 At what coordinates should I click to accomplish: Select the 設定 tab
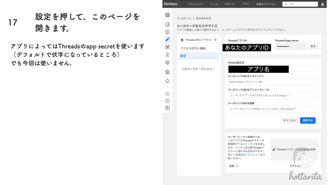[x=199, y=56]
